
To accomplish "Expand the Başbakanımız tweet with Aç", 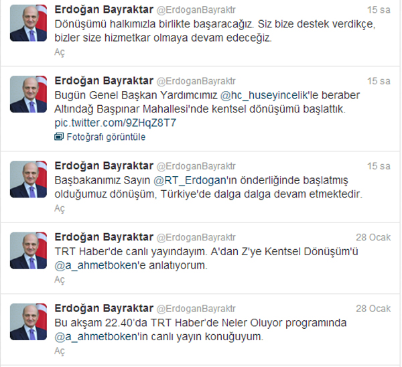I will (60, 209).
